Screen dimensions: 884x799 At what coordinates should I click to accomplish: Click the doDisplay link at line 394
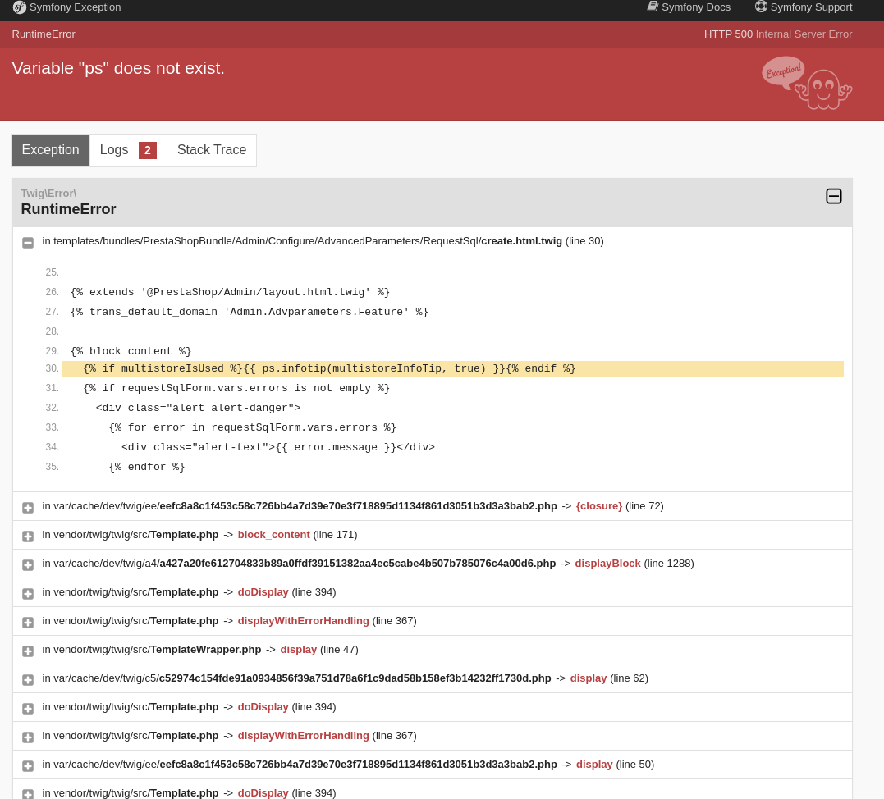[263, 591]
